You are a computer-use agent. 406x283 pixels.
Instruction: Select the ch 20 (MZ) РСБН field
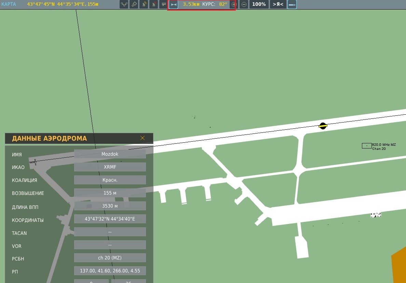(x=110, y=258)
